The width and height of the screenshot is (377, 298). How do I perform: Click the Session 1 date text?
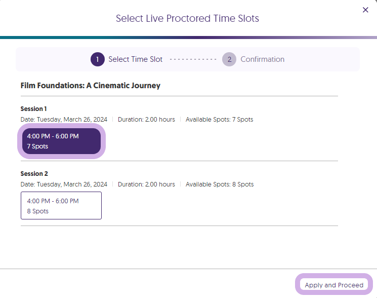click(x=64, y=120)
